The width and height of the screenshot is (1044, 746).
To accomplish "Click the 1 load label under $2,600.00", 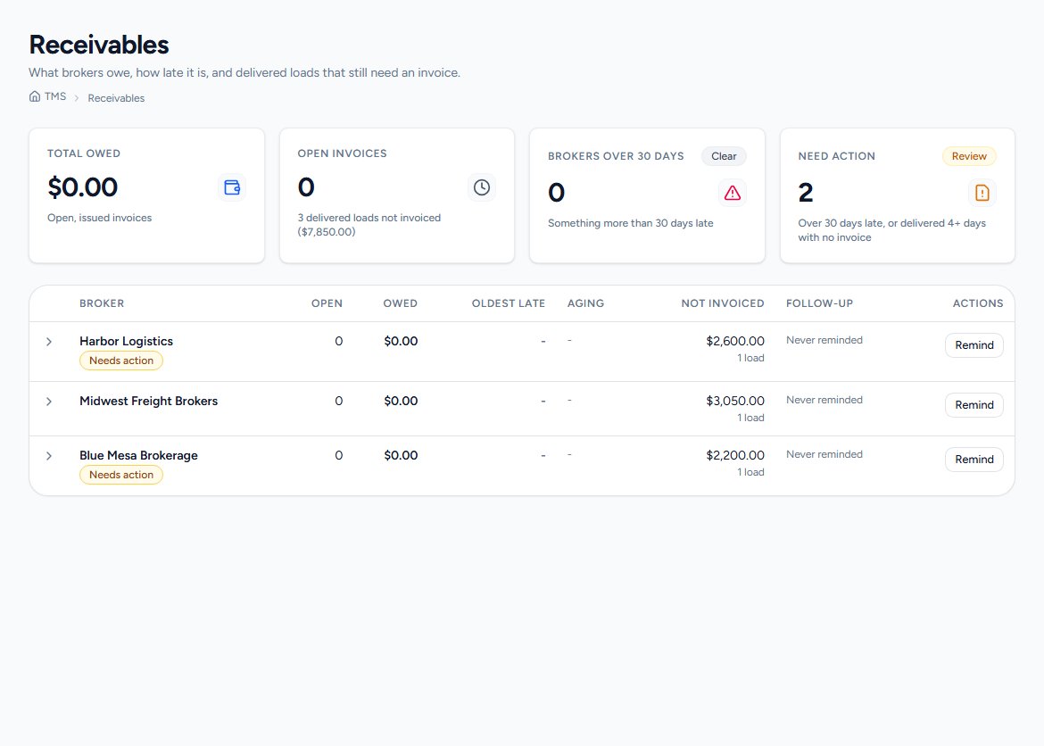I will (750, 358).
